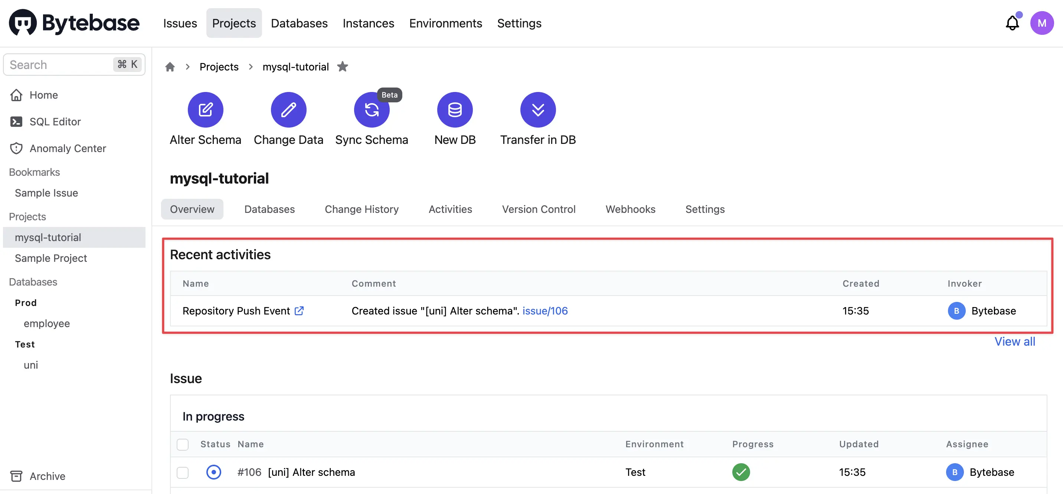
Task: Click the Home sidebar icon
Action: pyautogui.click(x=16, y=95)
